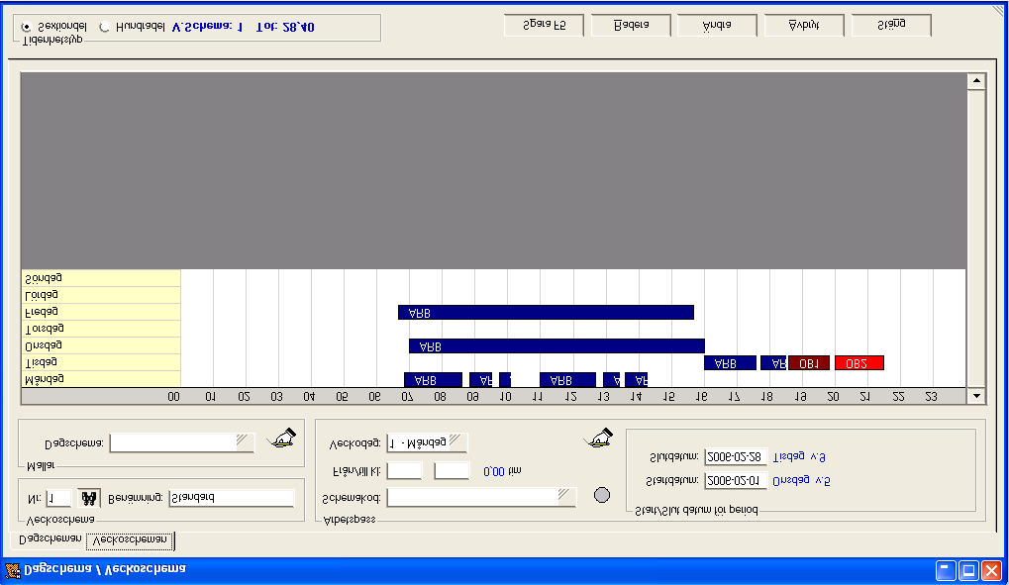Click the 00 hour label on the axis
The width and height of the screenshot is (1009, 585).
tap(173, 397)
